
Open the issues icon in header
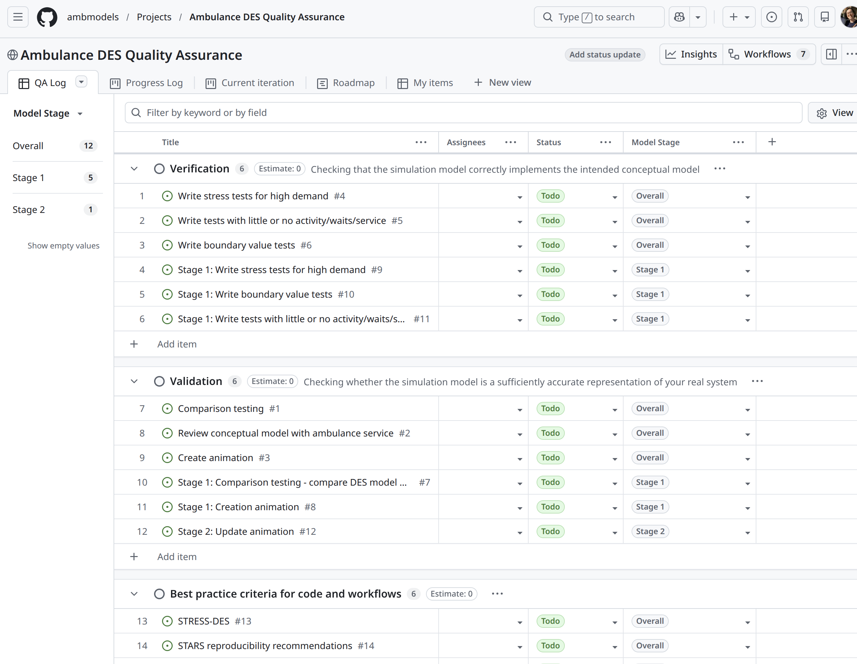(x=771, y=17)
